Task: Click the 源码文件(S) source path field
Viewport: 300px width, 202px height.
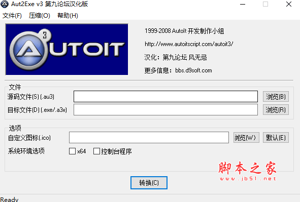Action: coord(165,97)
